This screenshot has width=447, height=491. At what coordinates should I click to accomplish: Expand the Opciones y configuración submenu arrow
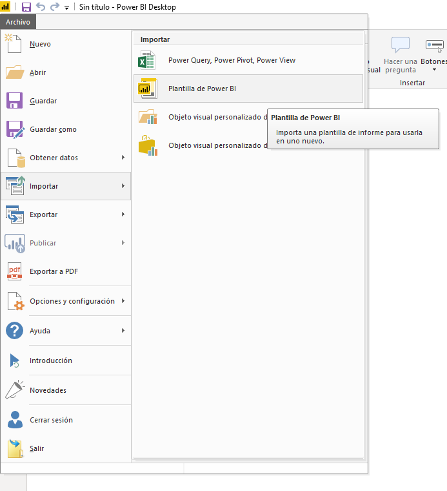coord(123,301)
